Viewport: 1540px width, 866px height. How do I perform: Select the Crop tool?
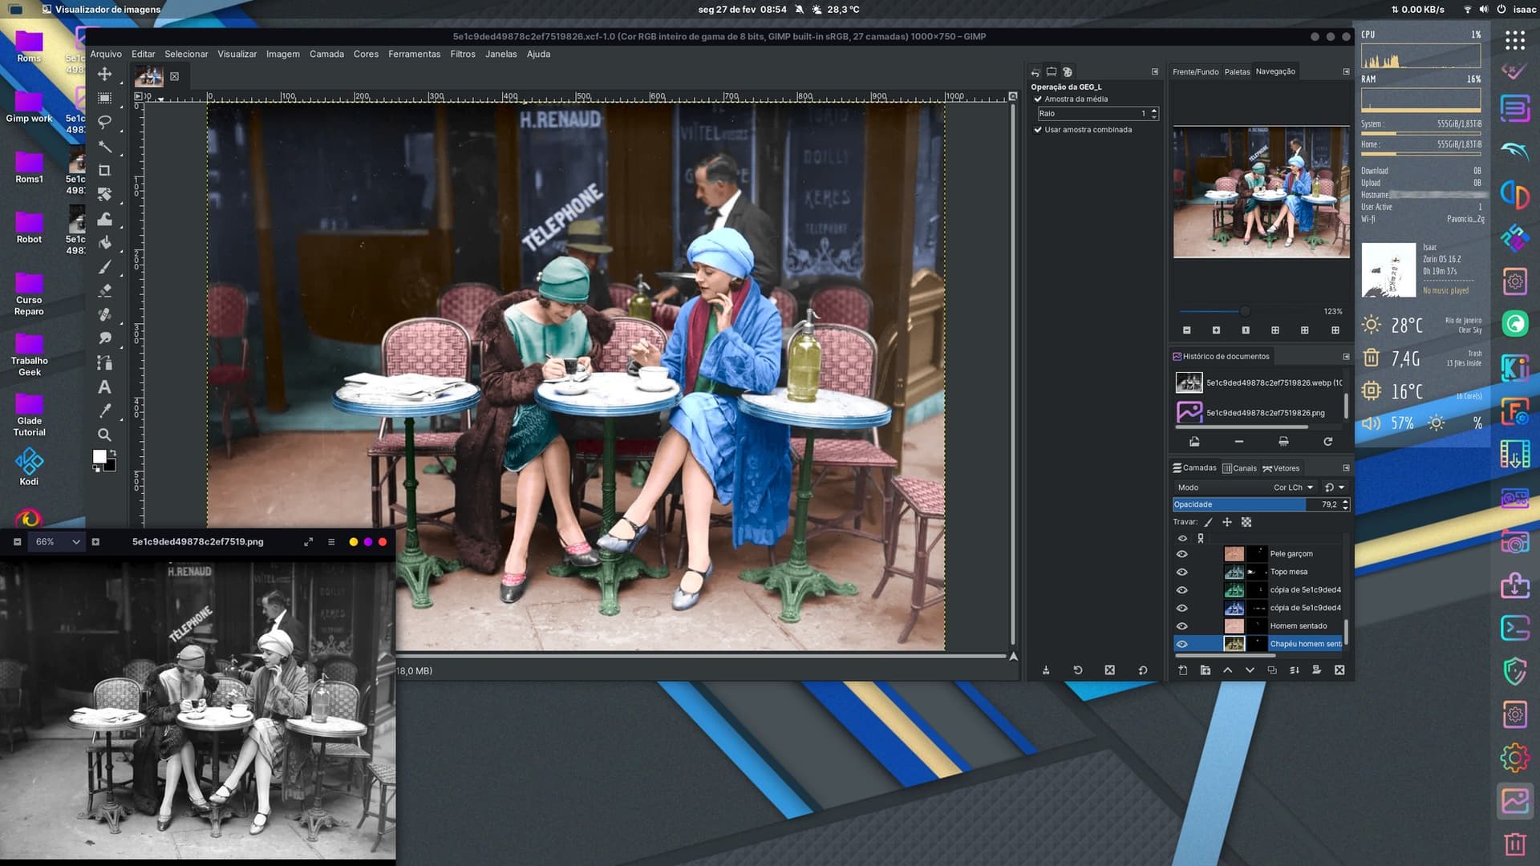[104, 170]
